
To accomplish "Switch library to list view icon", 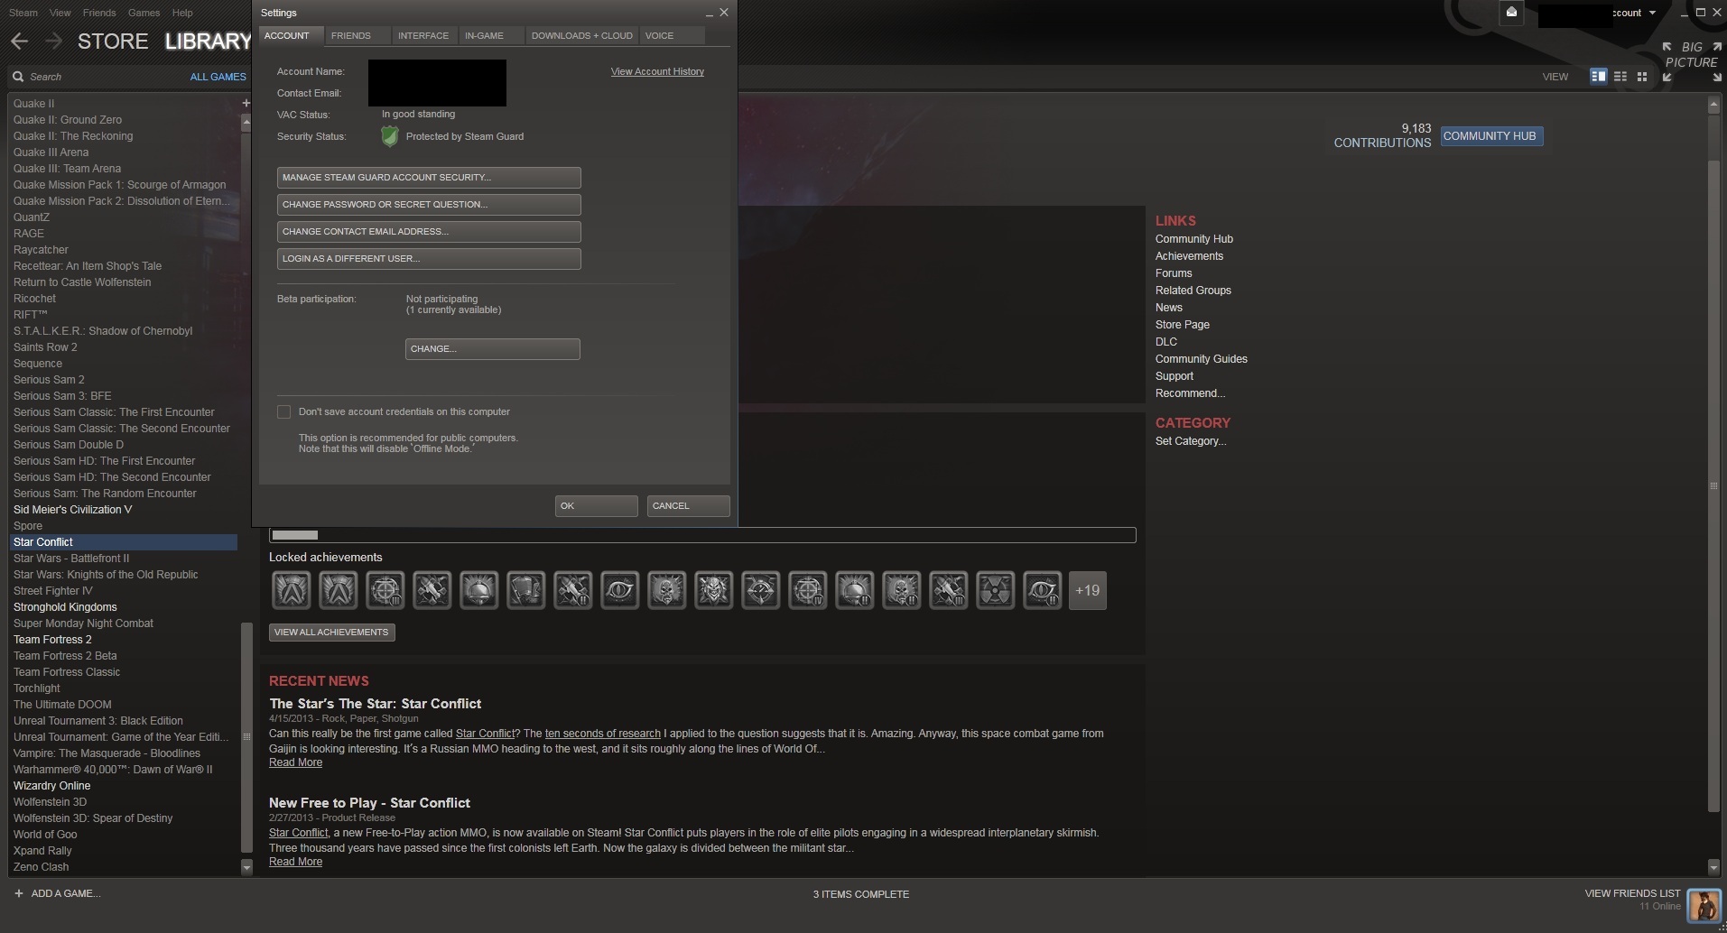I will tap(1620, 77).
